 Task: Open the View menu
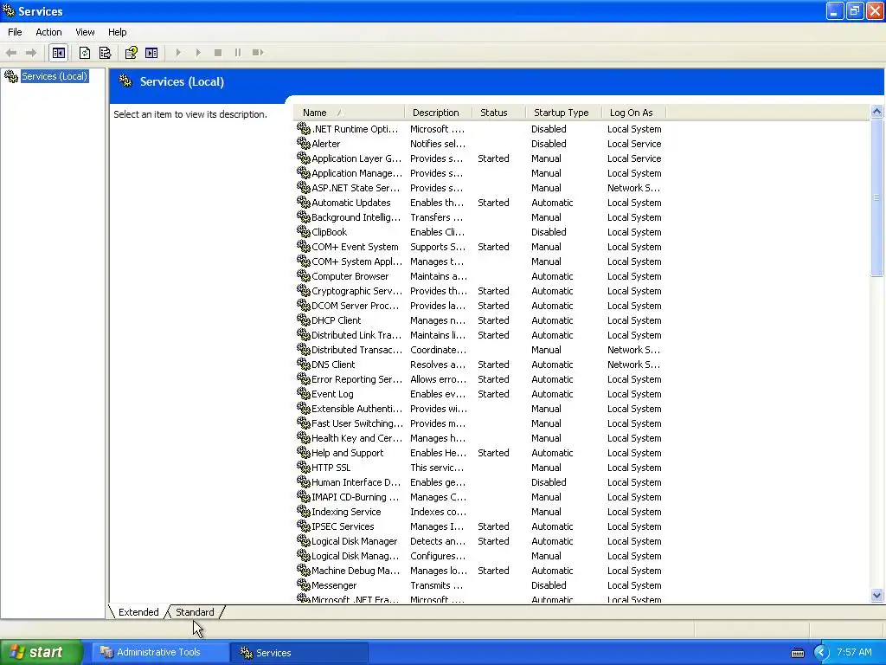[x=86, y=32]
